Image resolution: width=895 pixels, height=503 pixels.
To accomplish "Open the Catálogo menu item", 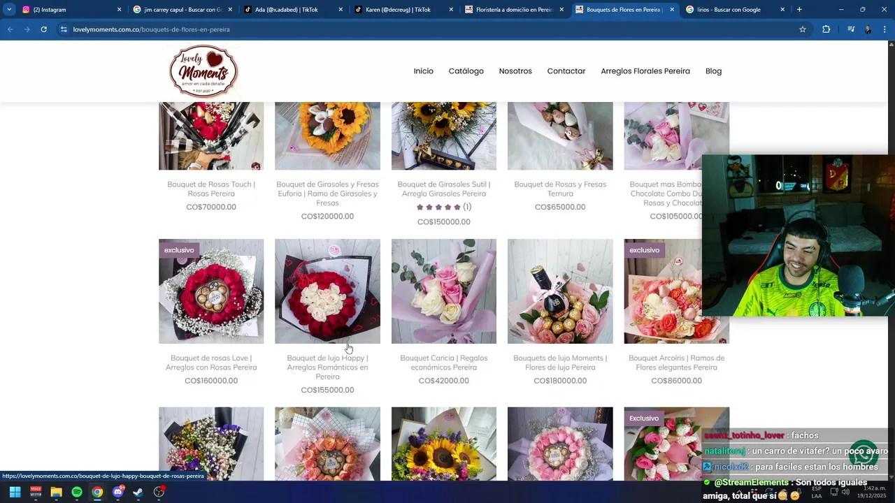I will point(466,71).
